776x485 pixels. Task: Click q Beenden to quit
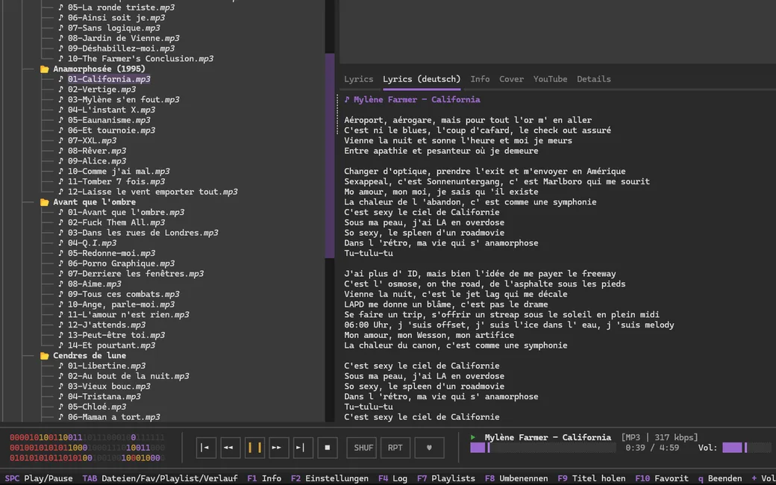(719, 478)
